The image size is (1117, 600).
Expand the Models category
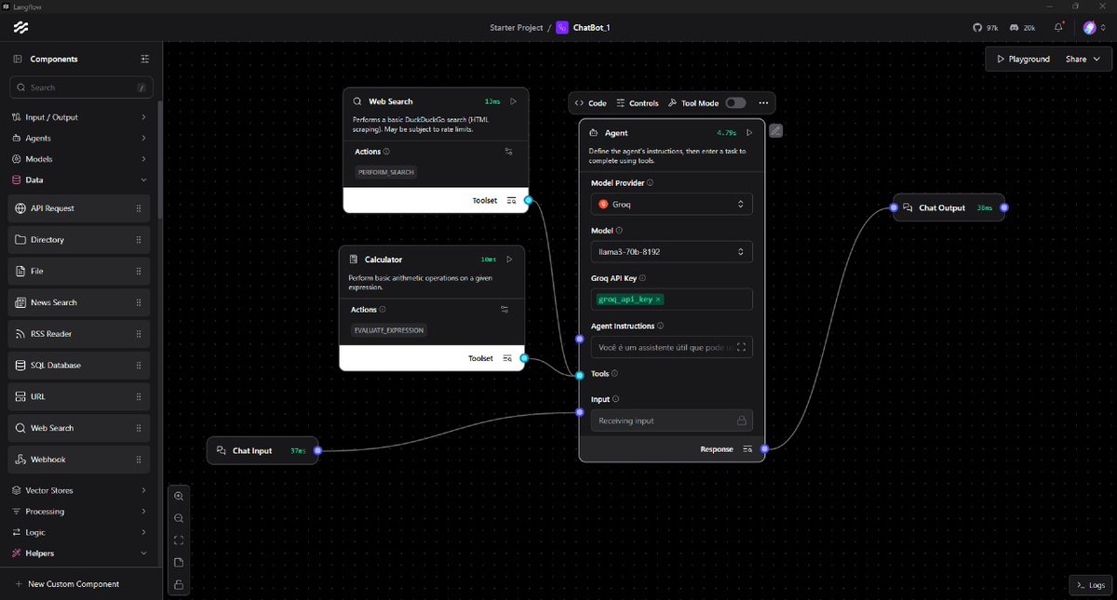point(80,159)
